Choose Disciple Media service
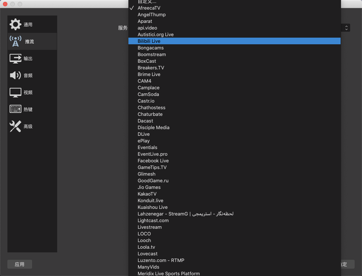This screenshot has width=362, height=276. (x=234, y=127)
